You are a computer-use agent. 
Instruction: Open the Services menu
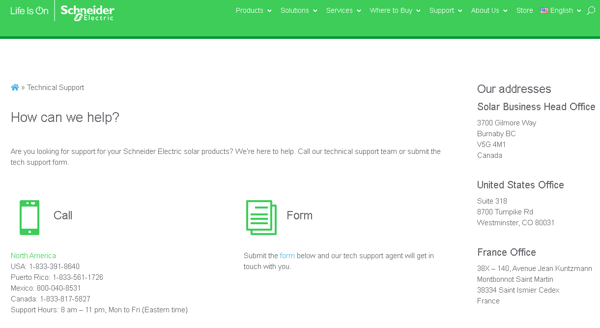pos(340,10)
